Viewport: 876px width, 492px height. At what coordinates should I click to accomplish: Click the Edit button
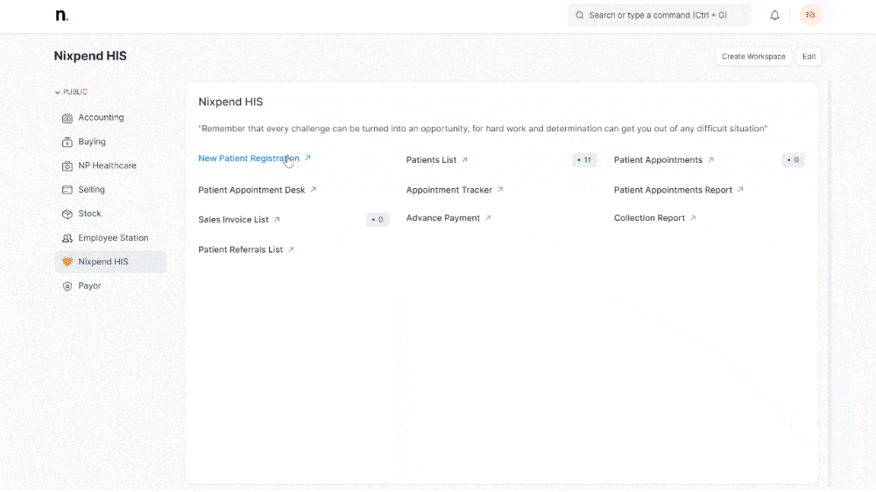[809, 57]
